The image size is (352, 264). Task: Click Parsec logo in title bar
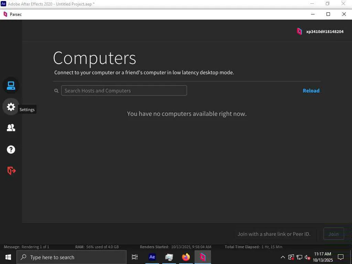pyautogui.click(x=5, y=14)
